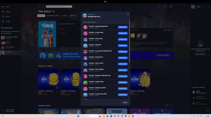This screenshot has width=211, height=118.
Task: Click the Kids Room Stuff pack icon
Action: coord(85,89)
